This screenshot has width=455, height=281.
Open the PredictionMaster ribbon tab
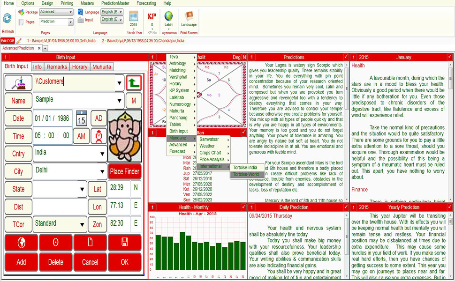(115, 3)
